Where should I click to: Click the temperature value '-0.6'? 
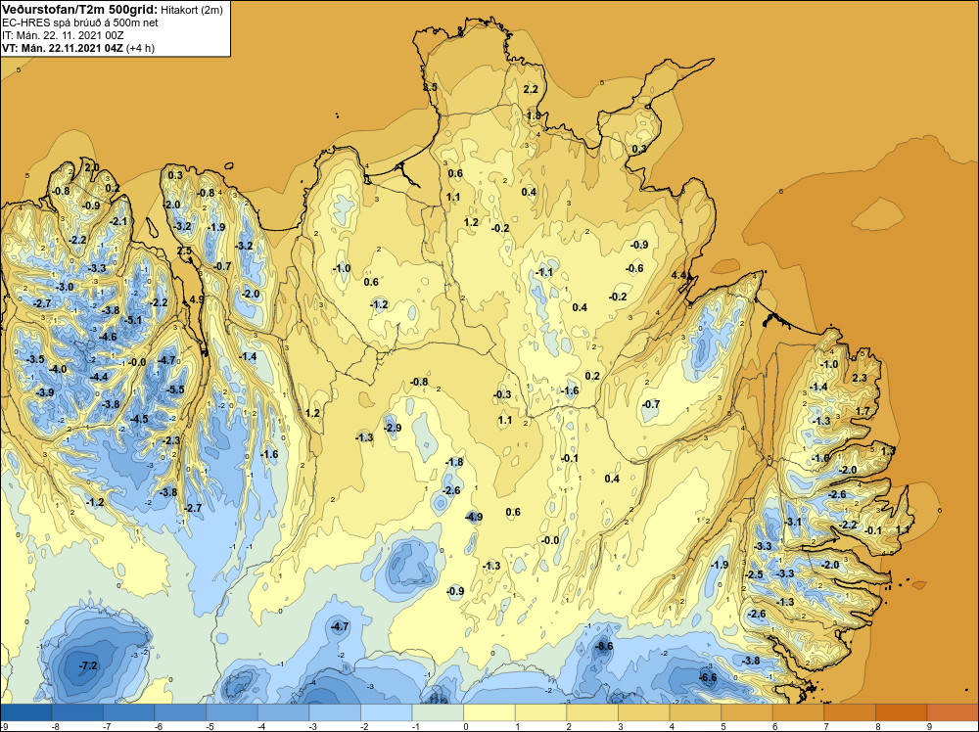point(635,268)
